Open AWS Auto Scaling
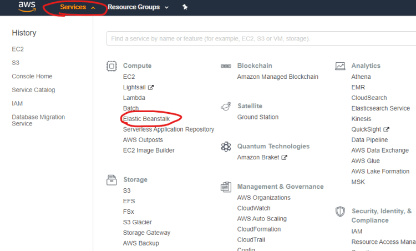This screenshot has width=416, height=251. pyautogui.click(x=262, y=219)
